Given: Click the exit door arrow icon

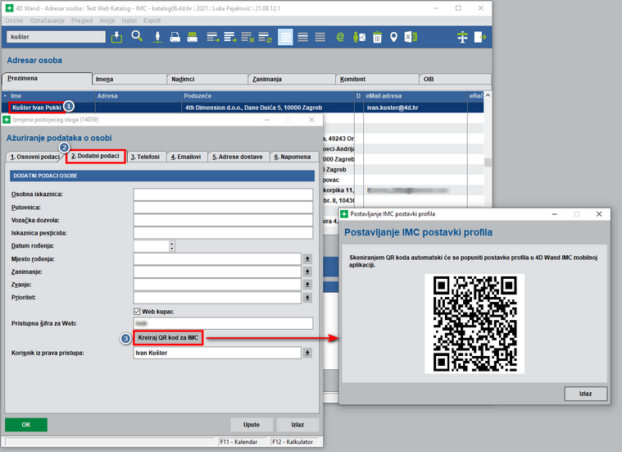Looking at the screenshot, I should (x=480, y=38).
